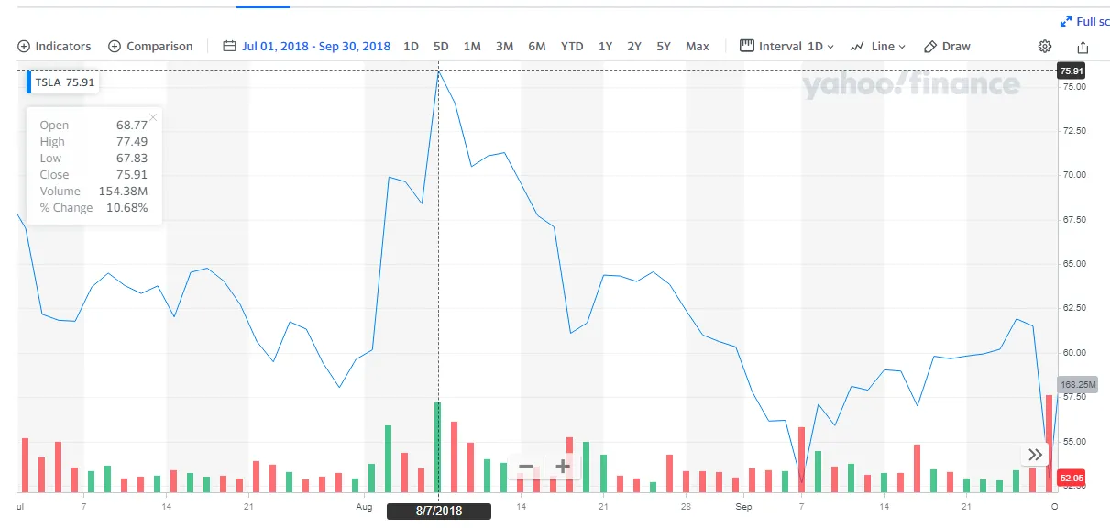Click the plus-circle icon next to Indicators
The width and height of the screenshot is (1110, 528).
24,47
